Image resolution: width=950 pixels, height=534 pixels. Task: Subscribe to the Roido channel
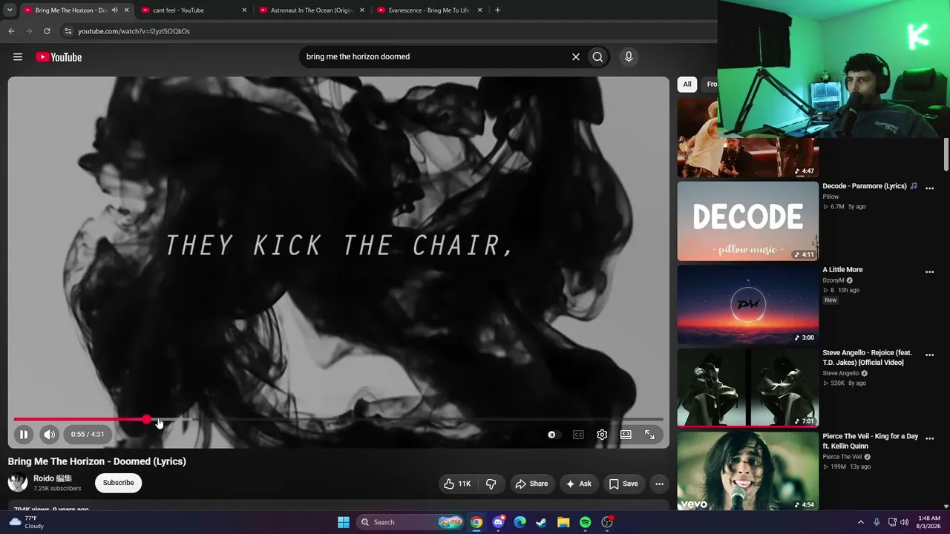[x=119, y=483]
